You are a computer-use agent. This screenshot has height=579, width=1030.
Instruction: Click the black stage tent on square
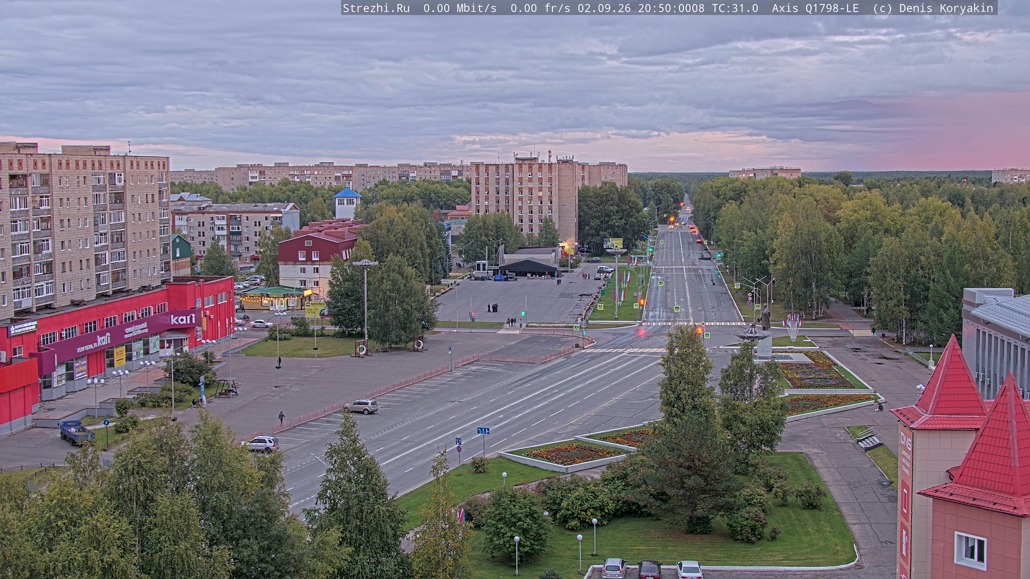tap(529, 267)
